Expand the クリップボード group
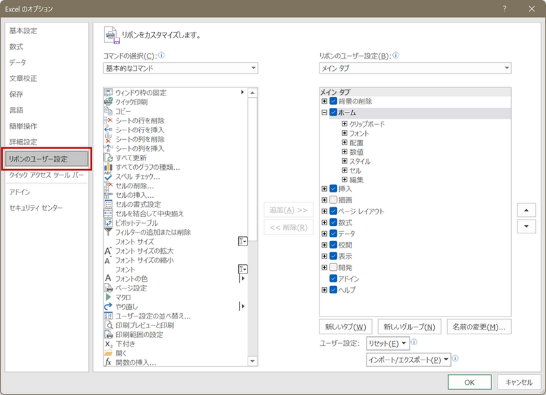This screenshot has width=546, height=395. coord(345,123)
